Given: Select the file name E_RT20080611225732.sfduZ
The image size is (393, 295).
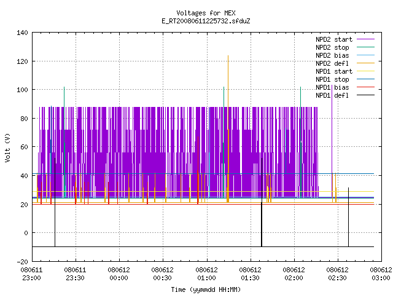Looking at the screenshot, I should 206,21.
